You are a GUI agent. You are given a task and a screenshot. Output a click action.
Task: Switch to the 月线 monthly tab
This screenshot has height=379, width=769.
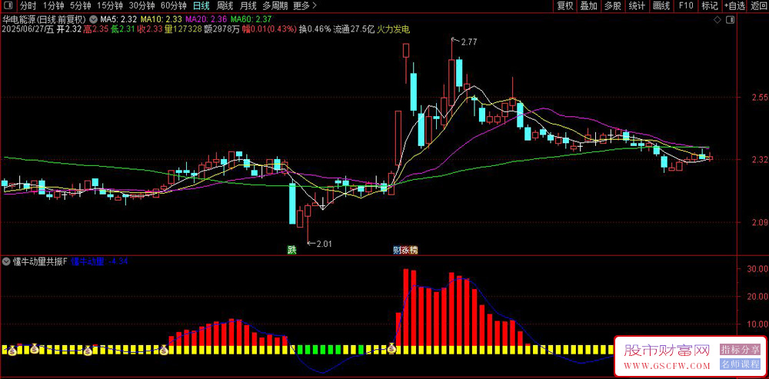click(248, 6)
